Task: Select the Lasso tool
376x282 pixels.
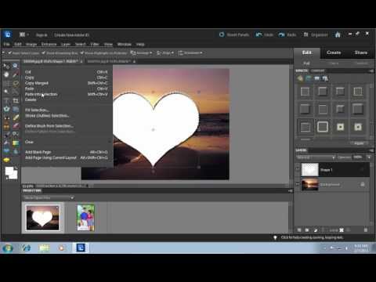Action: 16,84
